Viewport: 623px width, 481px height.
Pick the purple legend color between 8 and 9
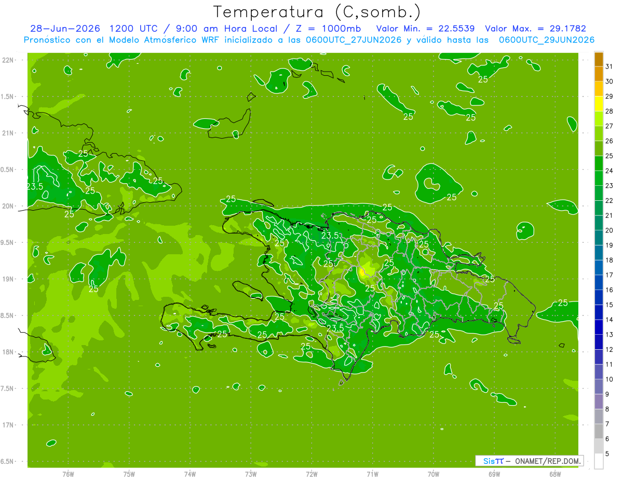[x=599, y=402]
